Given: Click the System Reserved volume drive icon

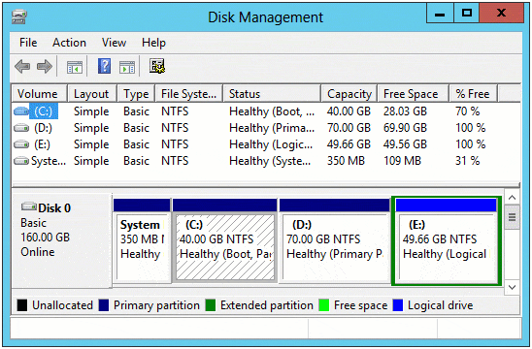Looking at the screenshot, I should point(21,161).
